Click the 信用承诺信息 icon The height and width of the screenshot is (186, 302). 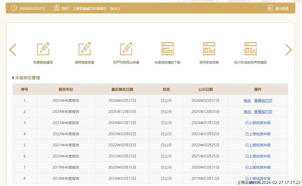click(x=209, y=49)
